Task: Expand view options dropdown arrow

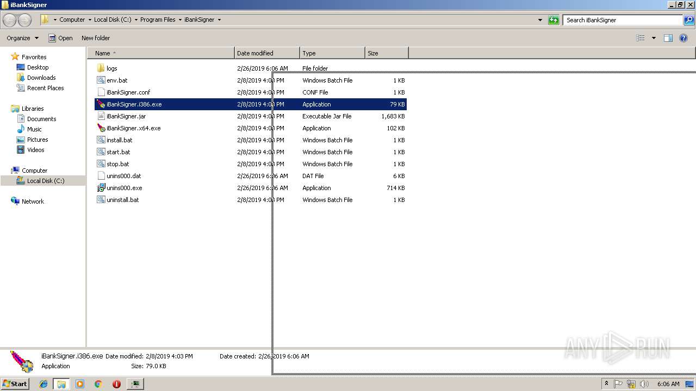Action: tap(654, 38)
